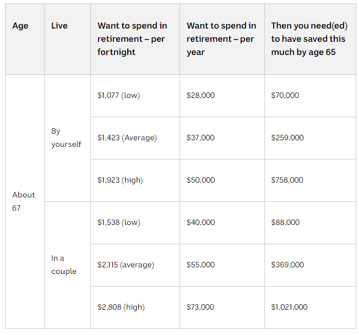The height and width of the screenshot is (335, 359).
Task: Click the "$50,000" per year cell
Action: click(201, 180)
